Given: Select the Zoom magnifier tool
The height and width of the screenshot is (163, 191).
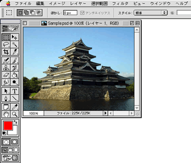Looking at the screenshot, I should tap(15, 114).
